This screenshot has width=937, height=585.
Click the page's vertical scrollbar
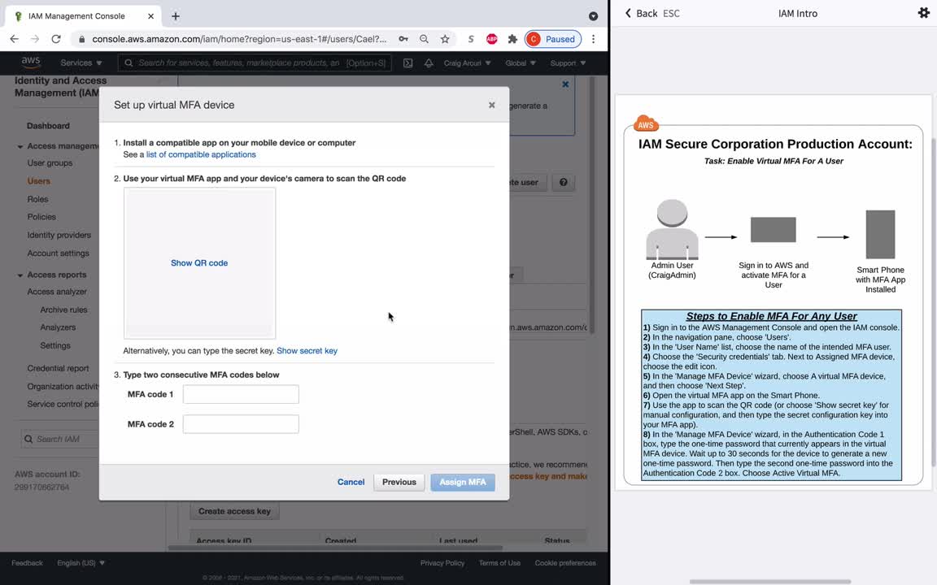(x=592, y=203)
